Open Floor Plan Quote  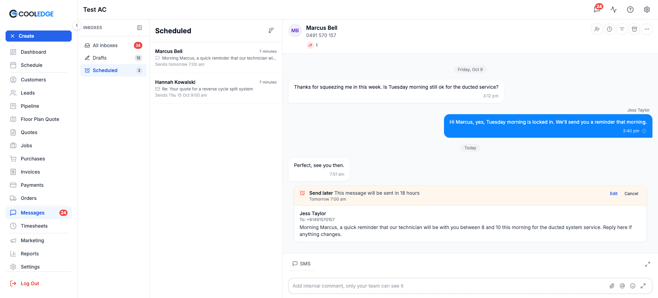click(x=38, y=119)
